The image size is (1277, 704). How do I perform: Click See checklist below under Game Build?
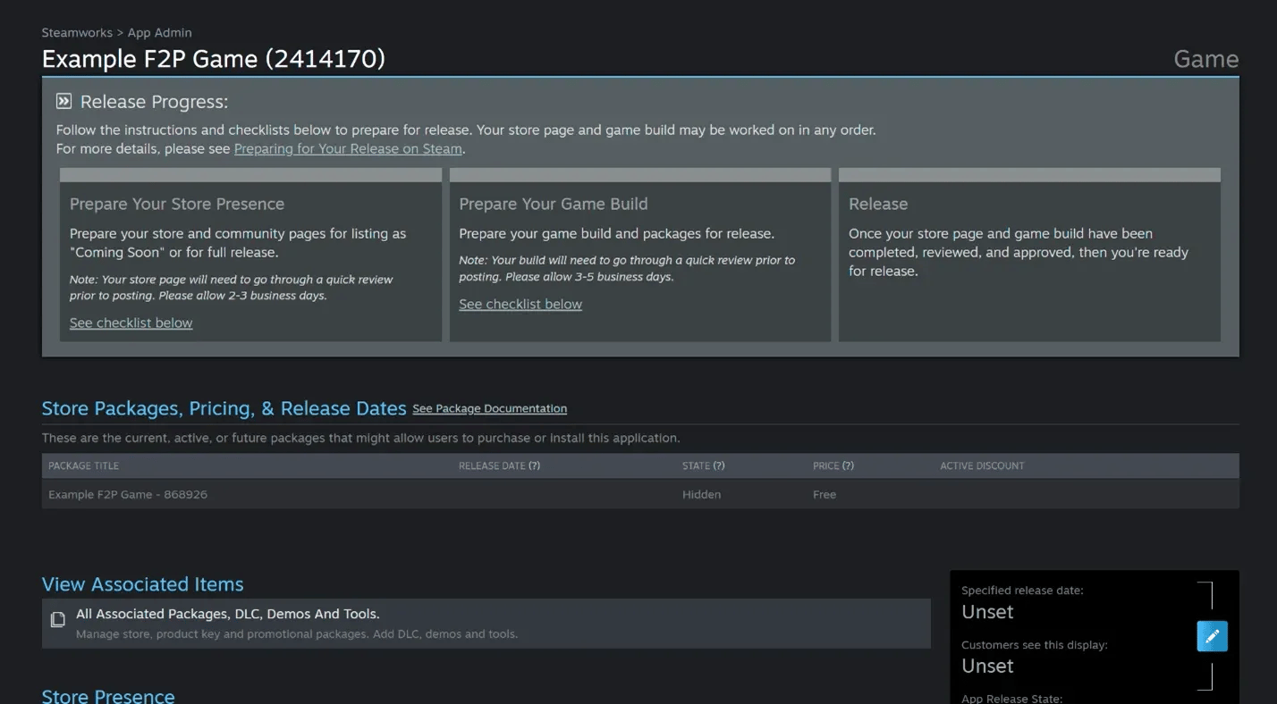point(520,304)
